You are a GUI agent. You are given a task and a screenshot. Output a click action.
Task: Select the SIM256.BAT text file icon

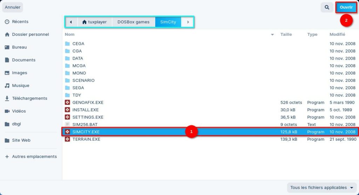tap(68, 125)
